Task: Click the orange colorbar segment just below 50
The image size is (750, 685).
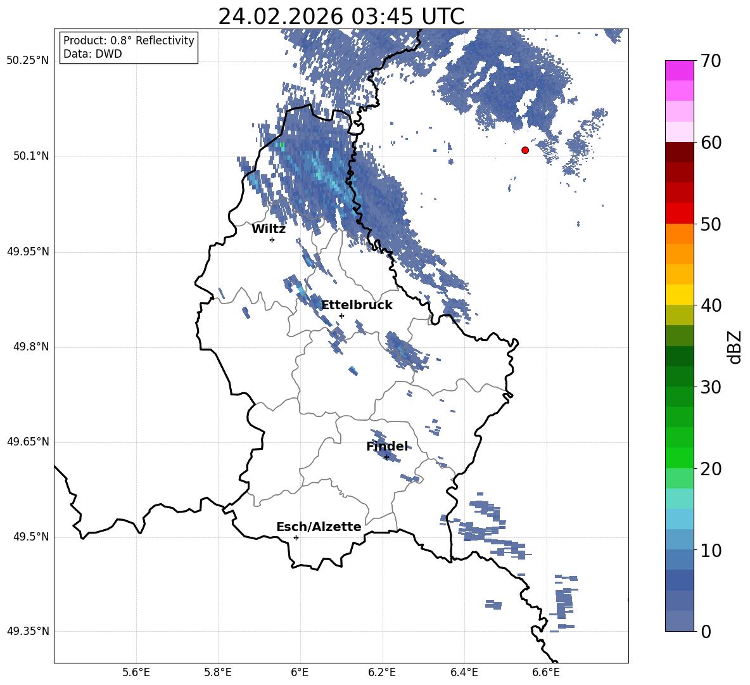Action: pyautogui.click(x=679, y=234)
